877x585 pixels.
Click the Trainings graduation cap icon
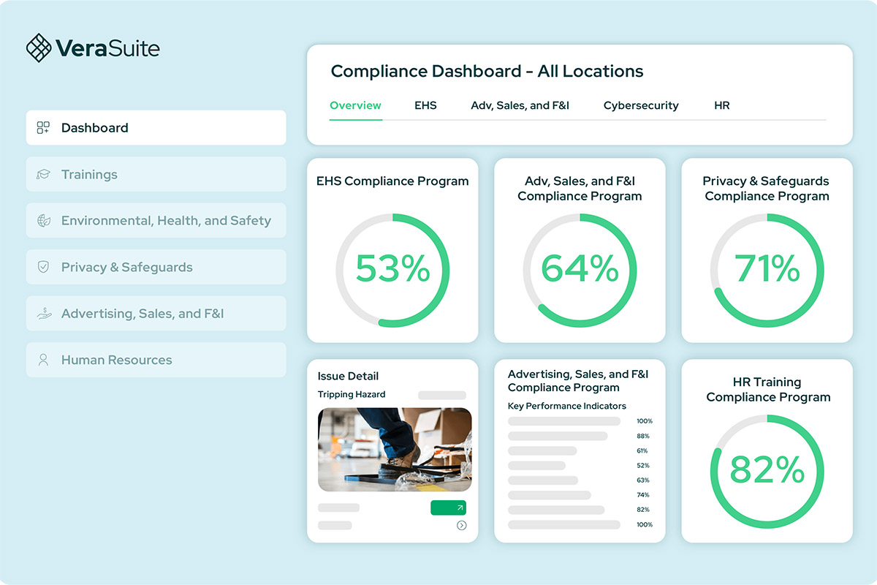(43, 175)
